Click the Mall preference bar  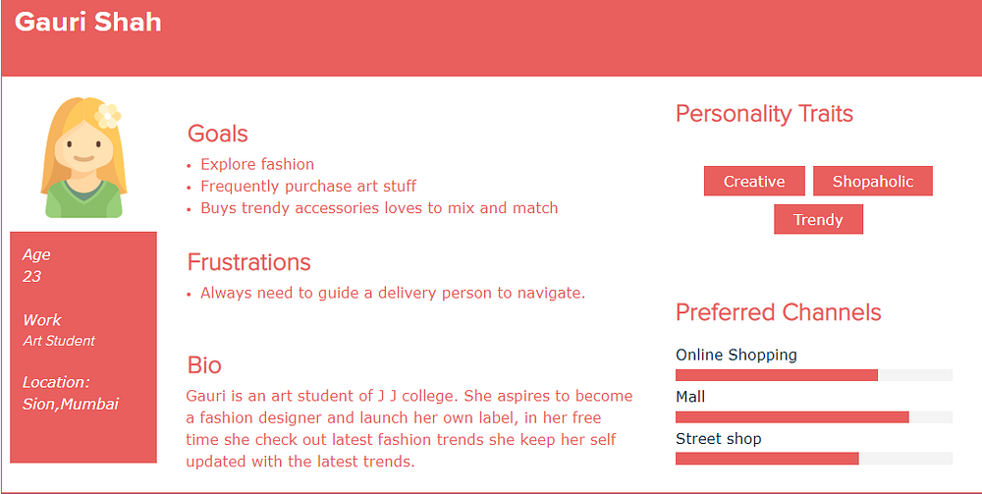[x=813, y=417]
